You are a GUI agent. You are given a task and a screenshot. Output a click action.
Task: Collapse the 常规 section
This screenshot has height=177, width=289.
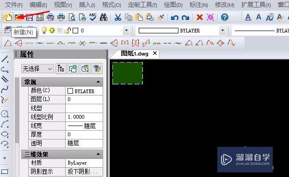(x=98, y=82)
